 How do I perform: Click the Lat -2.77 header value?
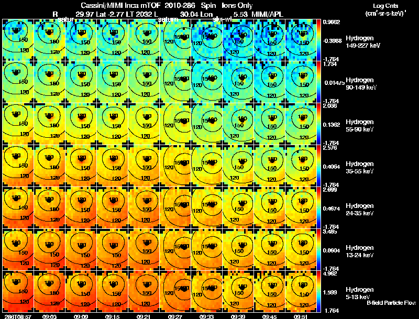[109, 14]
